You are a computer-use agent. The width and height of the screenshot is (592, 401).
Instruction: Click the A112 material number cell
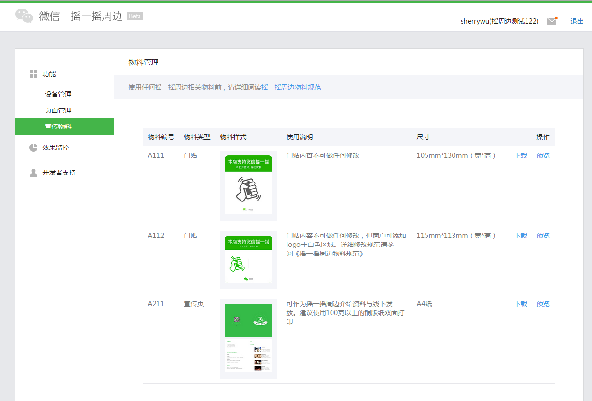tap(156, 236)
